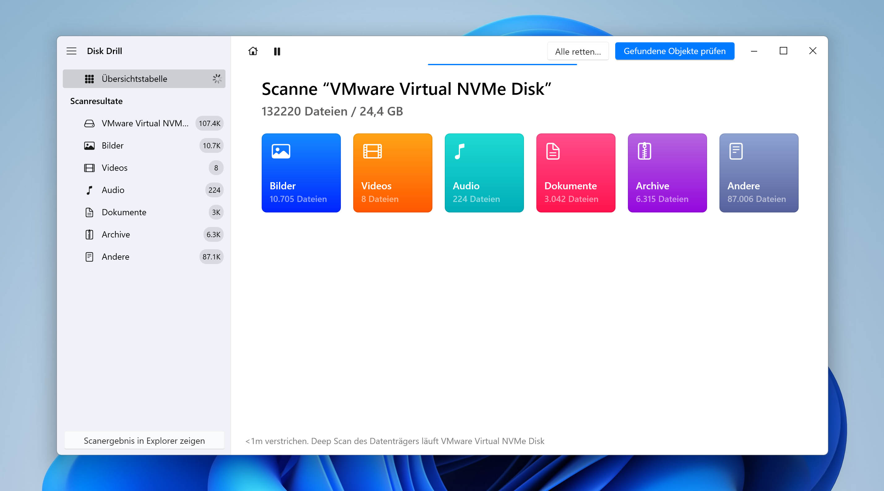Viewport: 884px width, 491px height.
Task: Open the gray-blue Andere tile
Action: tap(759, 173)
